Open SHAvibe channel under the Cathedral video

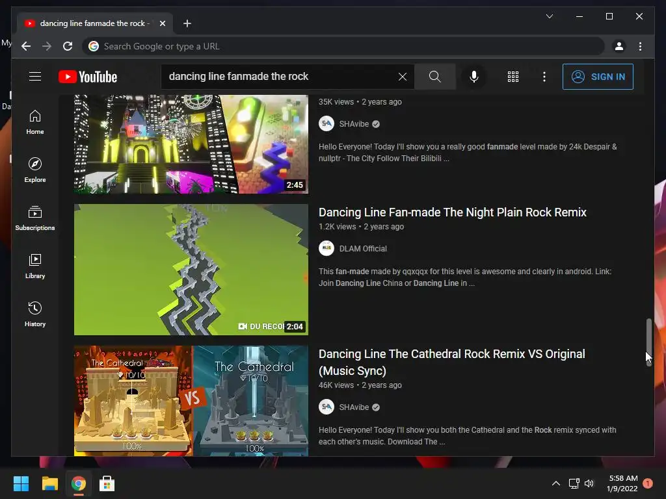[x=354, y=407]
